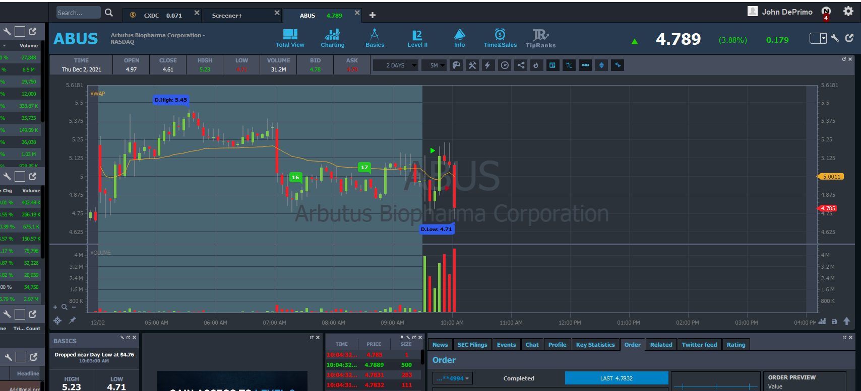The height and width of the screenshot is (391, 861).
Task: Open the Chat tab
Action: [532, 345]
